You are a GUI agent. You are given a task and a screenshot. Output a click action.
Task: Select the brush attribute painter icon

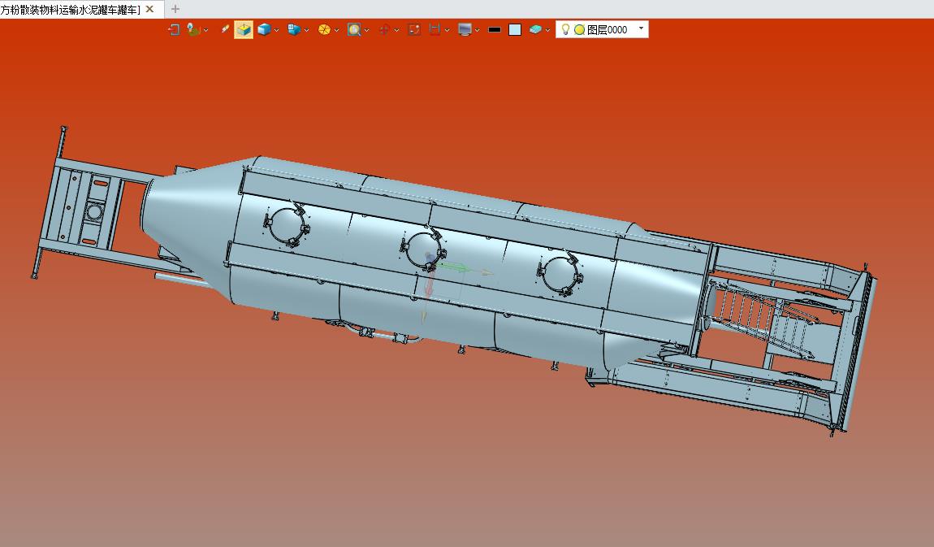pyautogui.click(x=224, y=28)
